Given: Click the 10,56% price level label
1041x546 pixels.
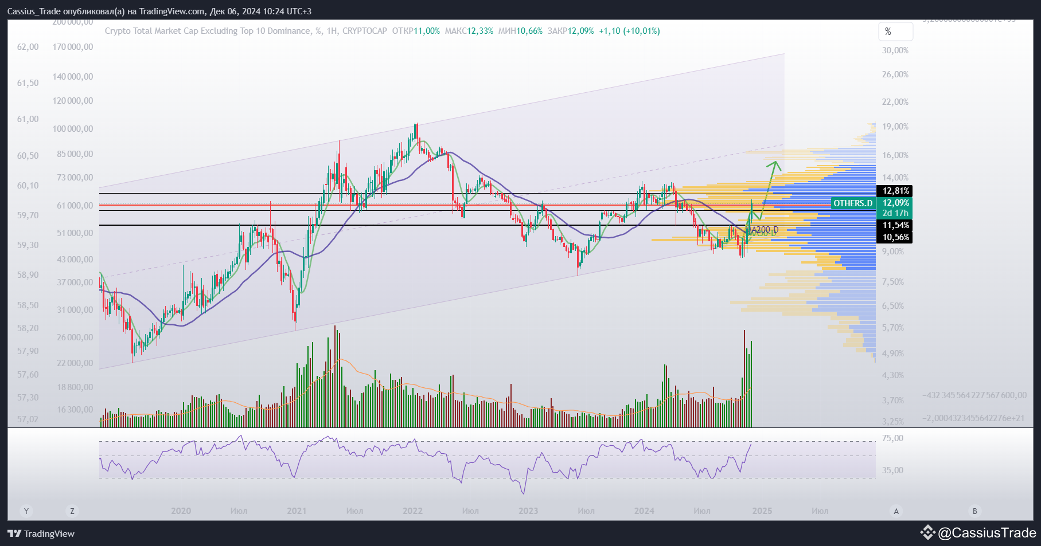Looking at the screenshot, I should (x=895, y=237).
